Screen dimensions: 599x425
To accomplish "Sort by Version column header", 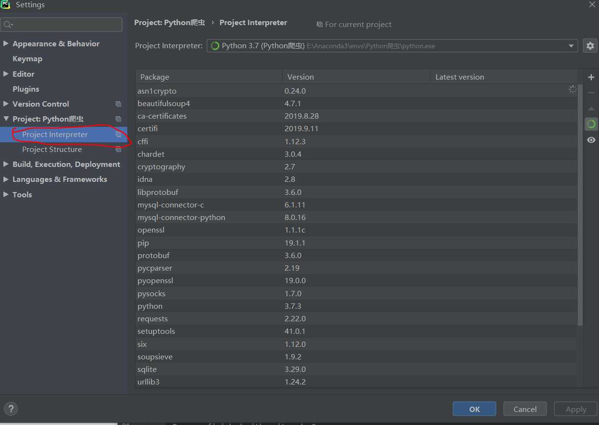I will (356, 77).
